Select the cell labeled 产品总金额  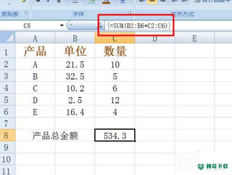pos(55,135)
